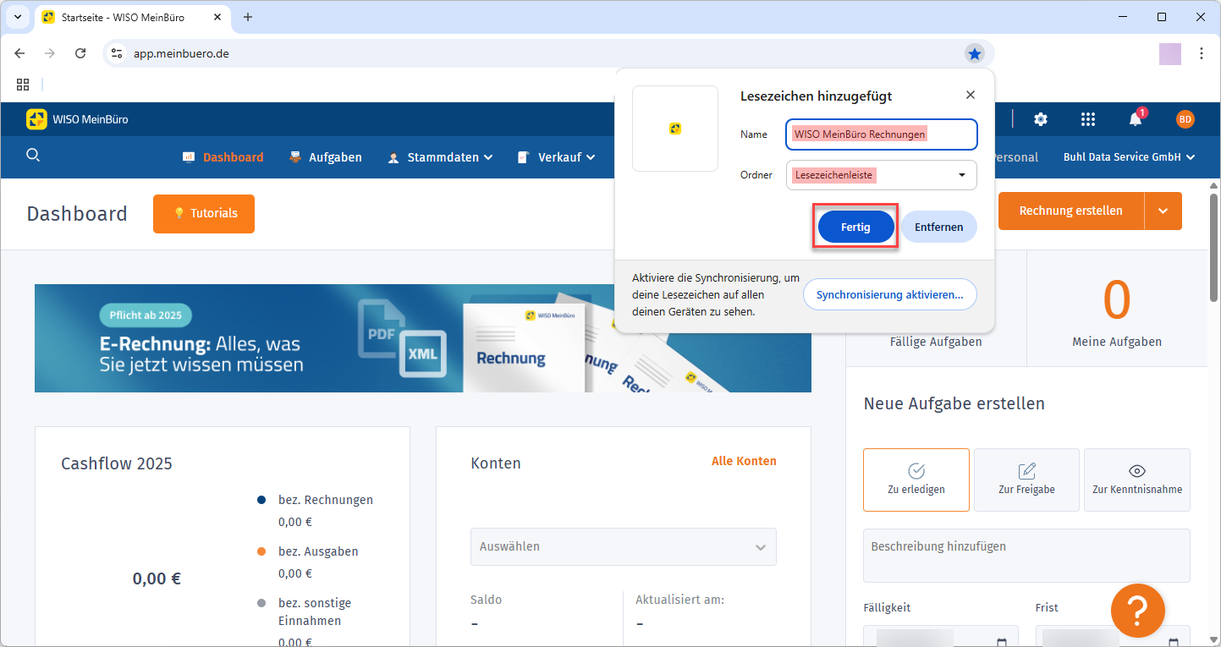Click the Beschreibung hinzufügen field
The image size is (1221, 647).
click(x=1026, y=556)
